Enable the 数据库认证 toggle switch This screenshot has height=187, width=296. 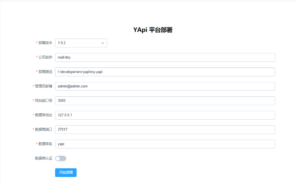tap(60, 158)
